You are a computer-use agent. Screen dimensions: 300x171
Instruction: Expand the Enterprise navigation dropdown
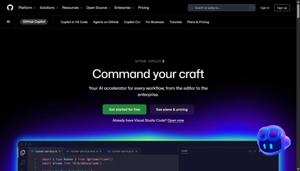(x=124, y=8)
